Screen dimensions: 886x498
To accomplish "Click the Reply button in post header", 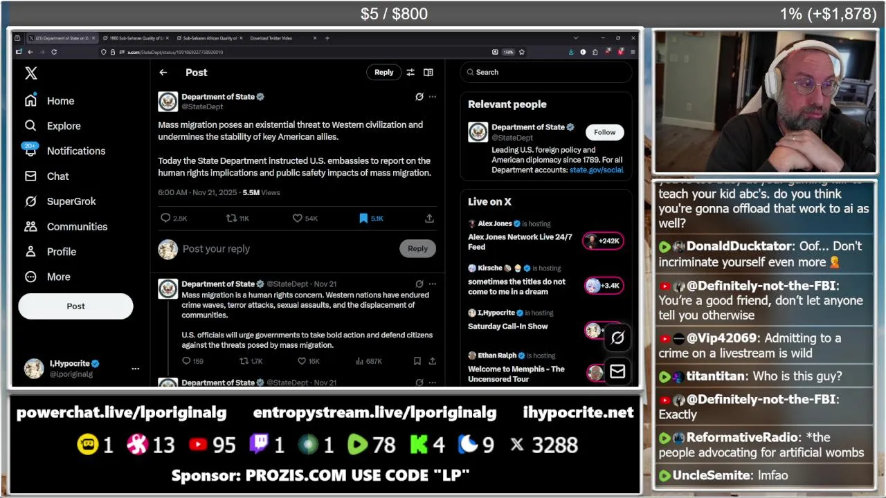I will click(383, 72).
